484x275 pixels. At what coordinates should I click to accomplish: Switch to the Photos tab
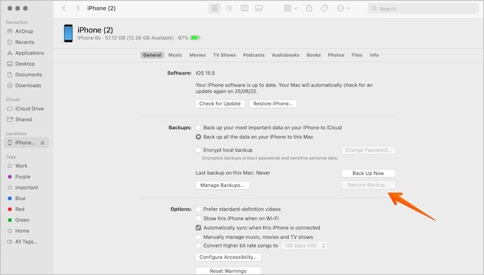click(x=336, y=55)
